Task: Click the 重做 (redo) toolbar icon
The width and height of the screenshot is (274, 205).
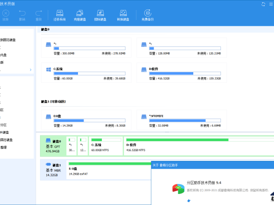Action: pos(39,13)
